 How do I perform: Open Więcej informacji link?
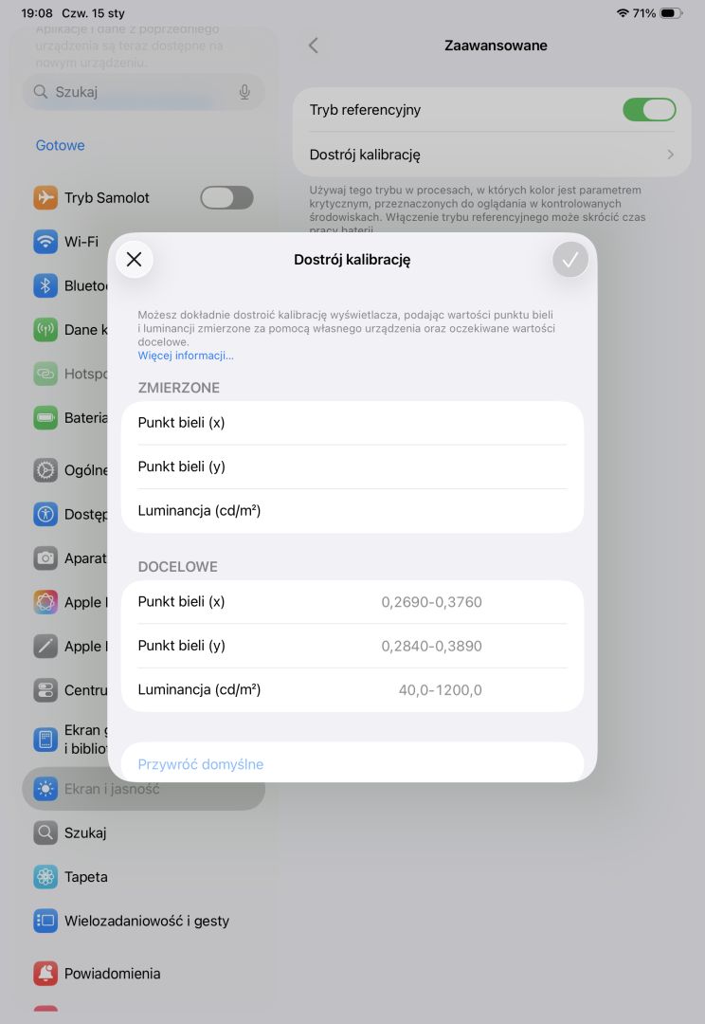(x=186, y=356)
